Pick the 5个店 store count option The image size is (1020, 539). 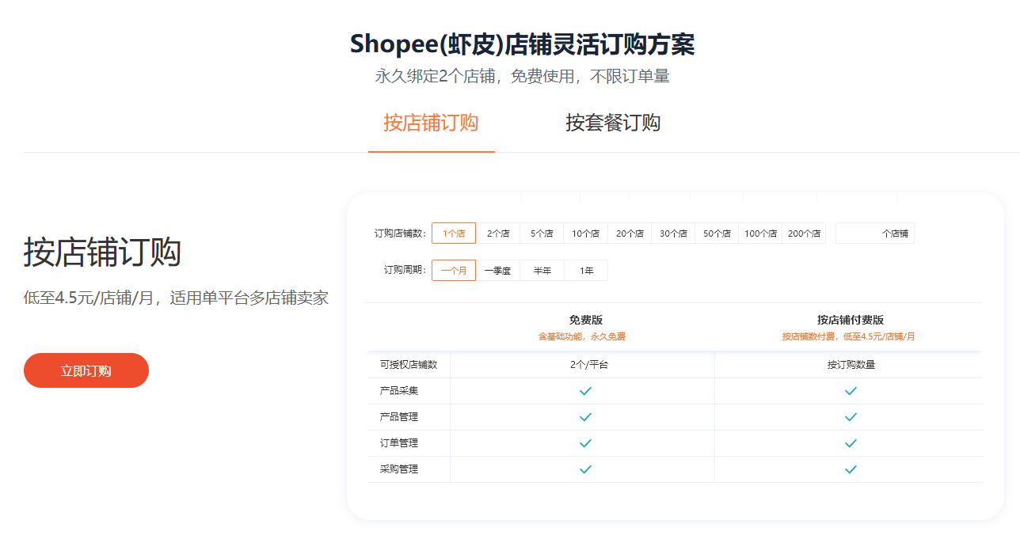tap(542, 233)
